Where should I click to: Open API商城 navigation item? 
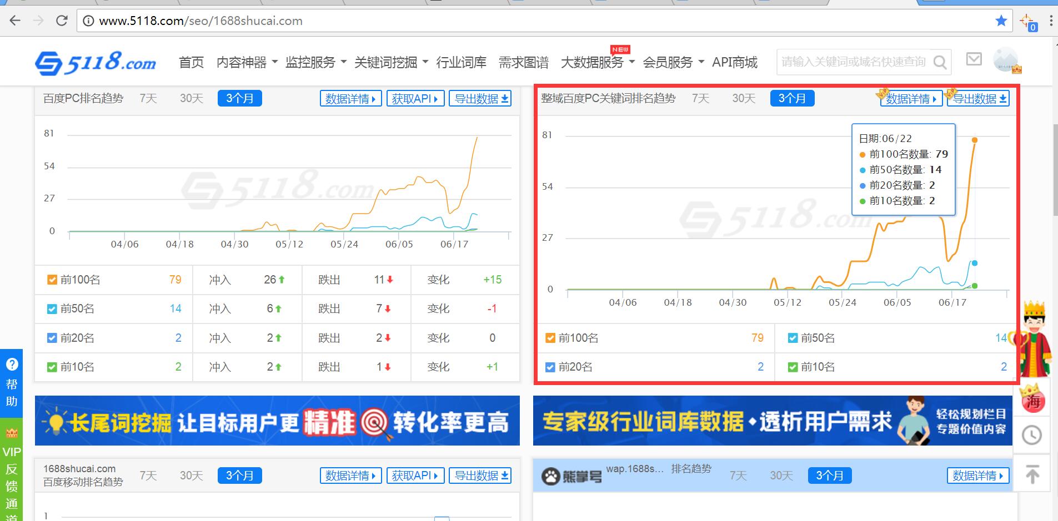pos(734,62)
